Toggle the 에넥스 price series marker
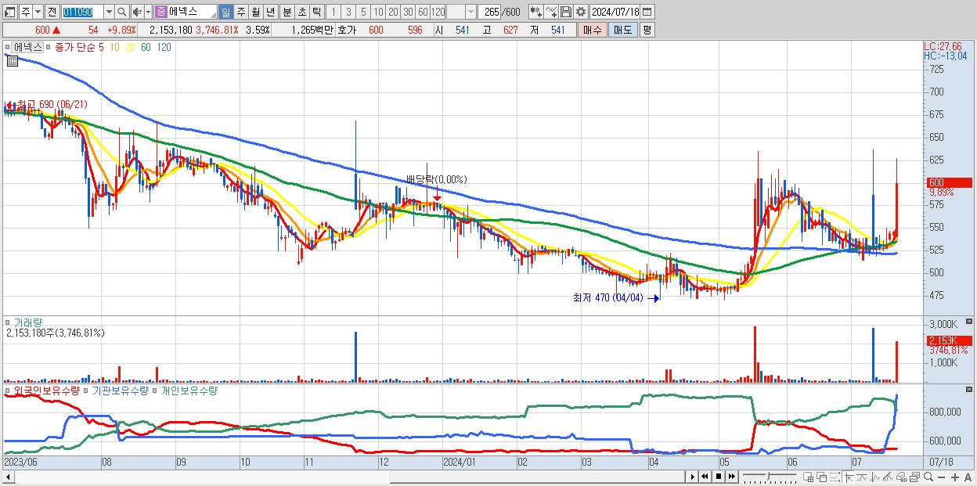 9,47
